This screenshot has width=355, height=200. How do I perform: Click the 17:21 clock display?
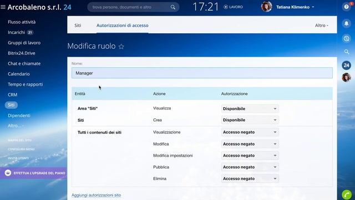pyautogui.click(x=206, y=7)
